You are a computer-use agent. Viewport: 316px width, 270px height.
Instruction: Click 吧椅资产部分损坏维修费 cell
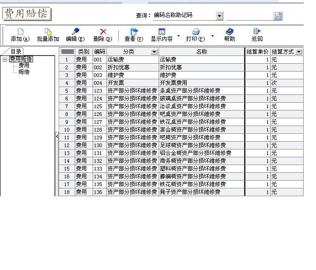click(x=201, y=138)
